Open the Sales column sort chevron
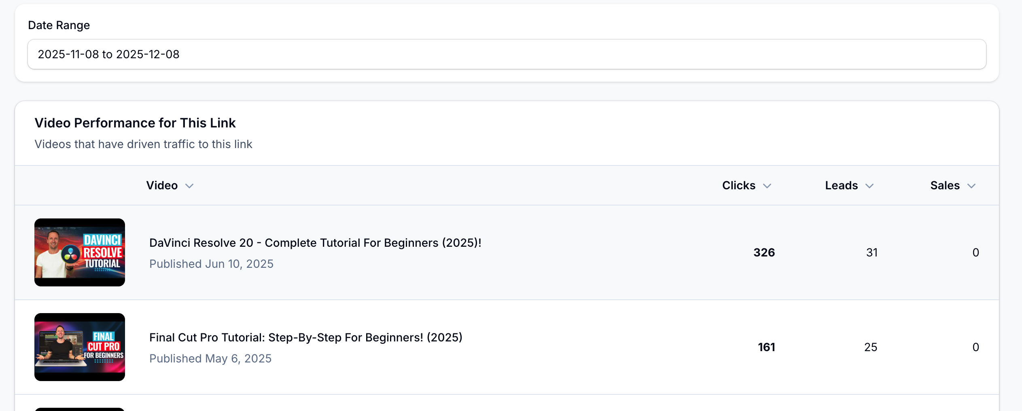The image size is (1022, 411). click(971, 186)
